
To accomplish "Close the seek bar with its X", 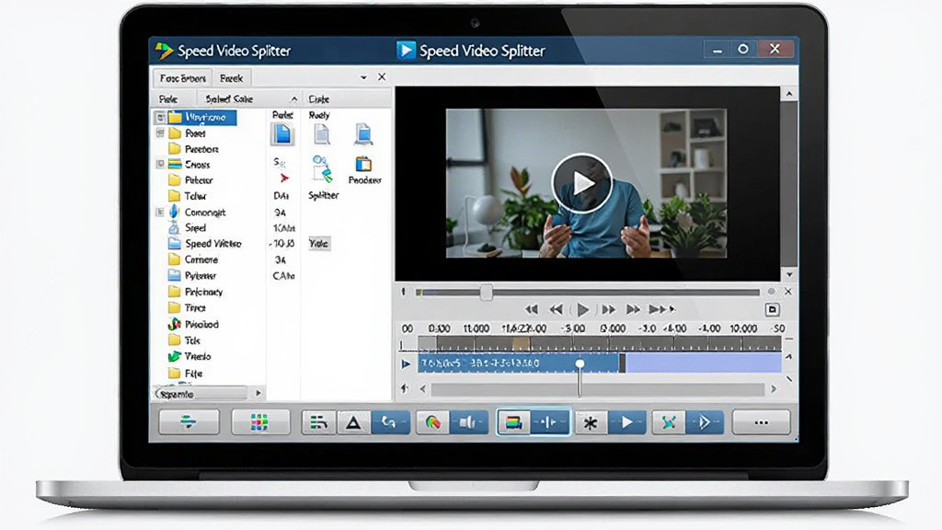I will 788,292.
